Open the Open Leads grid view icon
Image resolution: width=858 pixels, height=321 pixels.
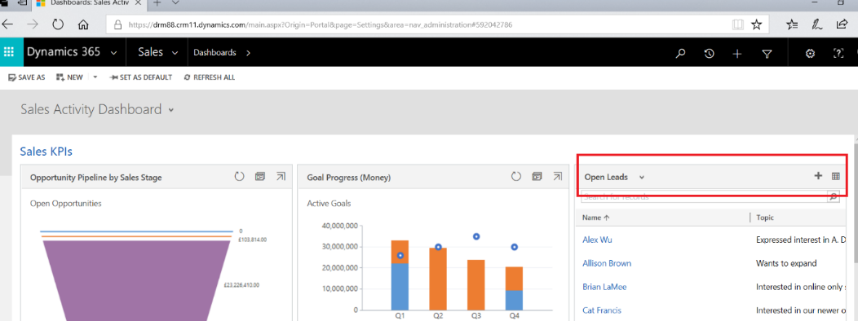point(835,176)
